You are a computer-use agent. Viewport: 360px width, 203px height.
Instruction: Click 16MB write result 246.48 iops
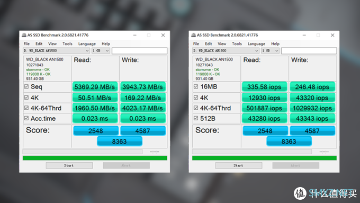pos(312,87)
